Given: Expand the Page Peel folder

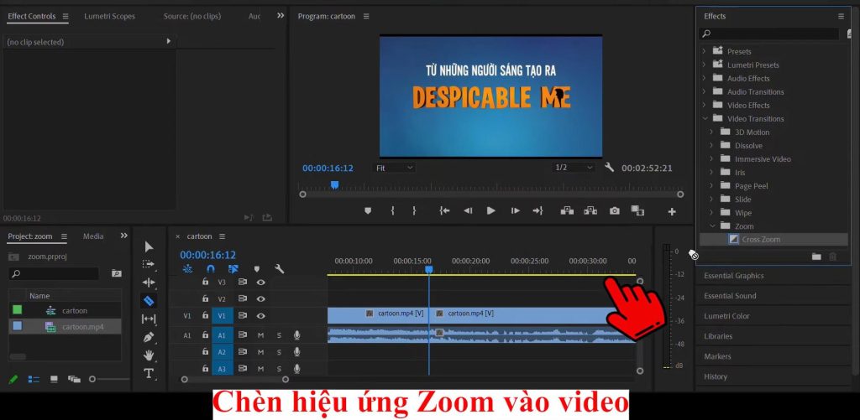Looking at the screenshot, I should [x=711, y=186].
